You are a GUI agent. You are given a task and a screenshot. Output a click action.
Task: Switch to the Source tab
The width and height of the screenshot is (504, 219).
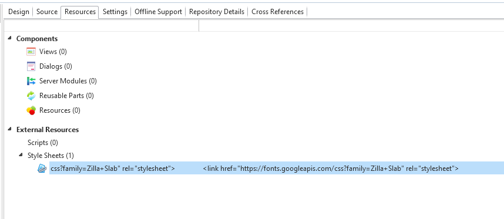[47, 12]
